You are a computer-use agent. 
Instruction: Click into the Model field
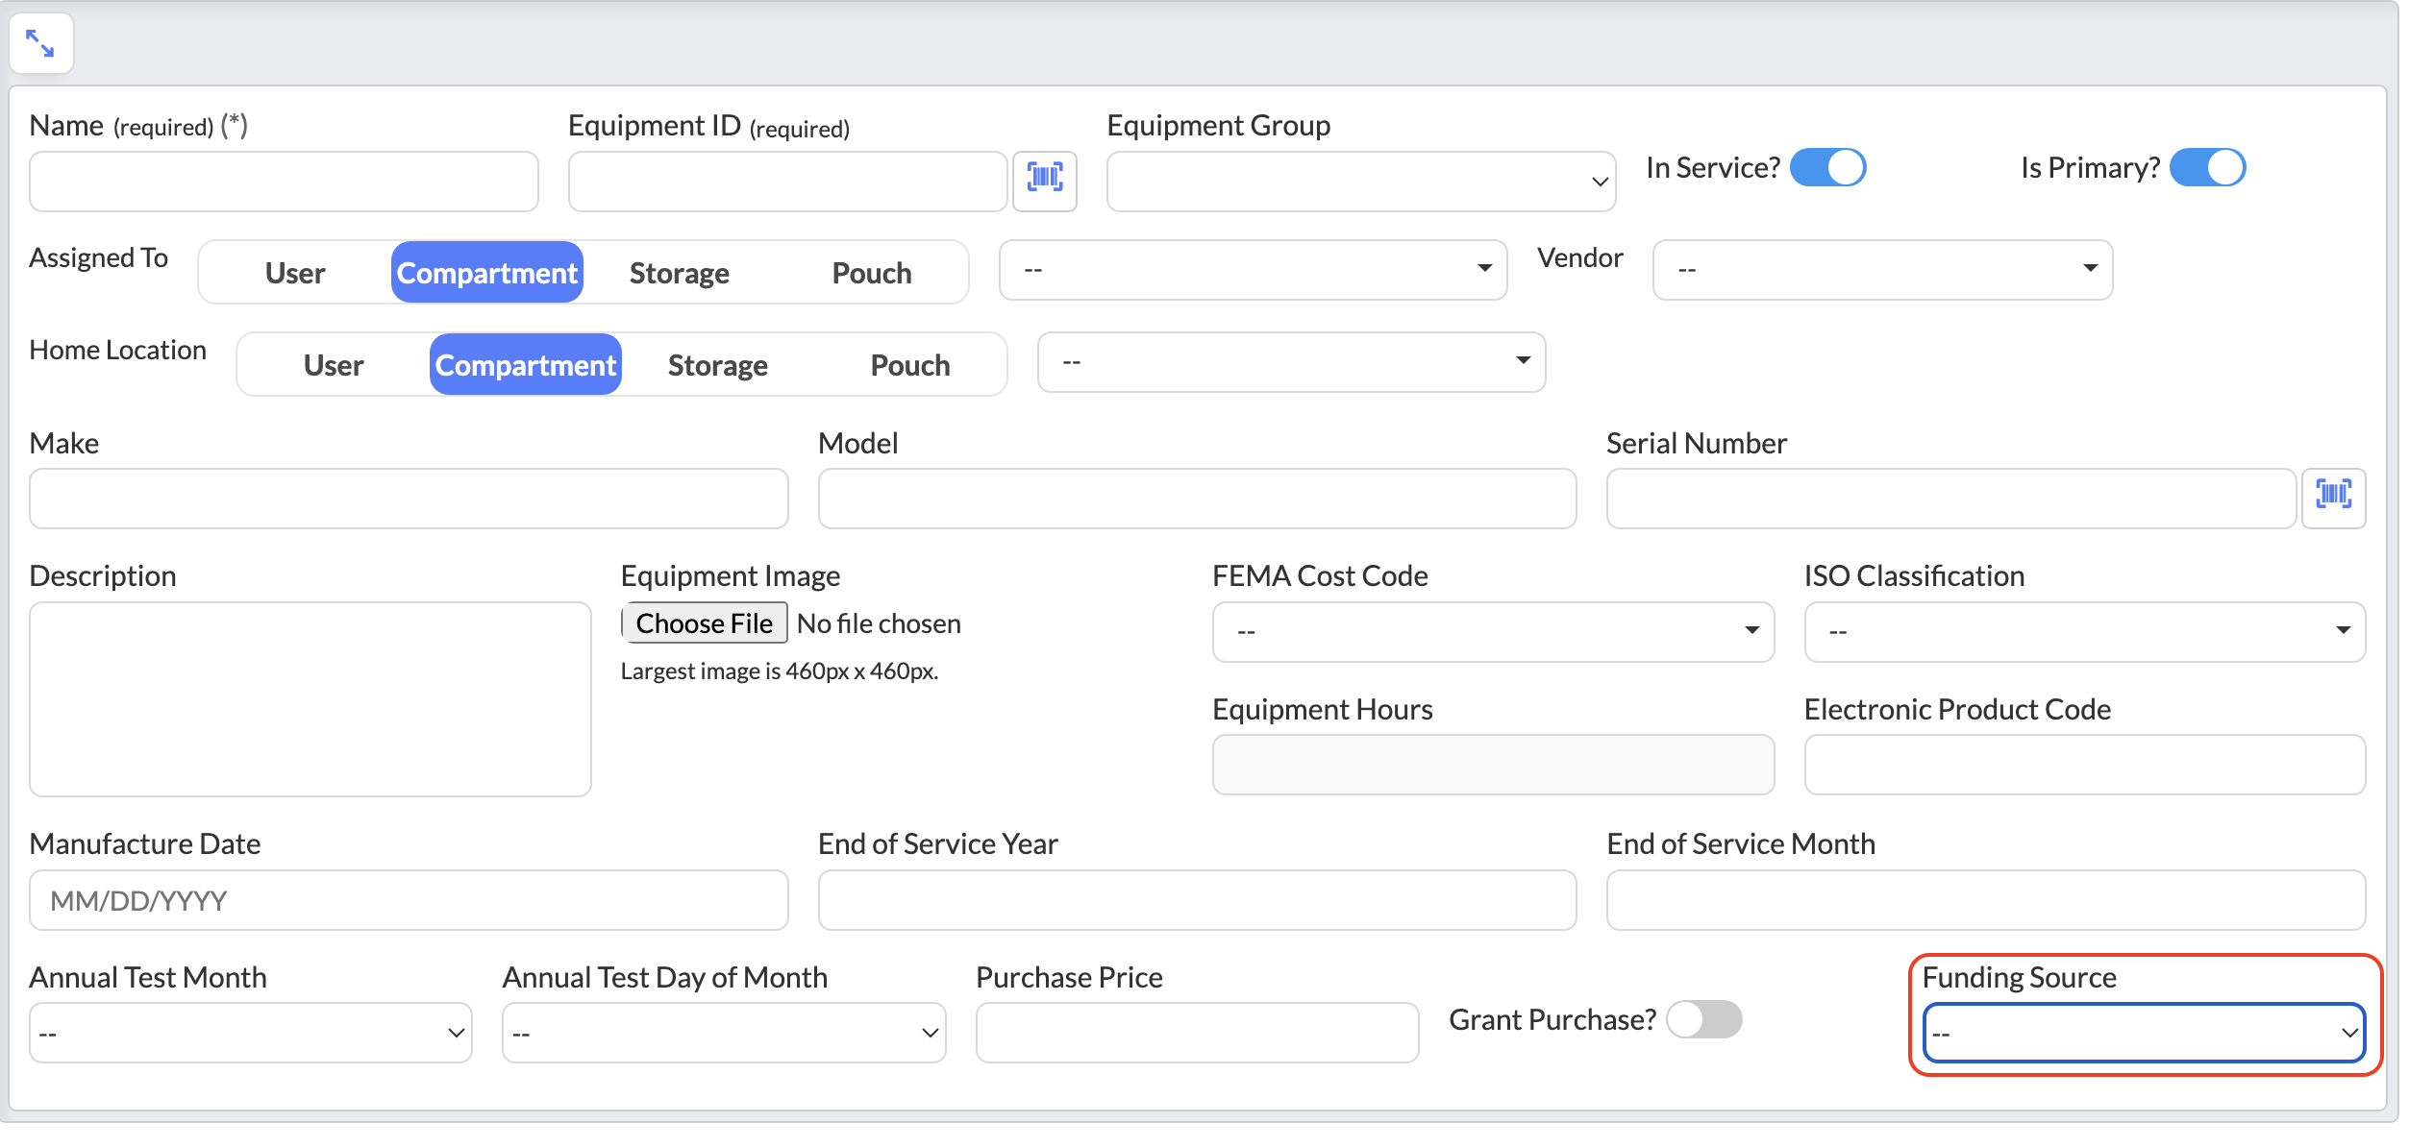[1197, 499]
